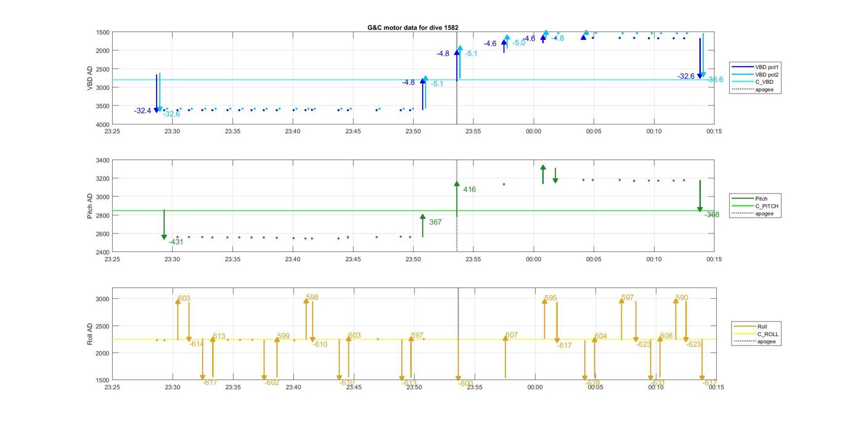Click the '-614' roll data label
This screenshot has width=863, height=427.
(x=197, y=344)
